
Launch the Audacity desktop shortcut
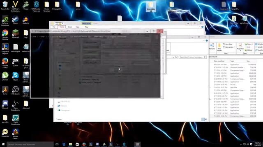click(x=26, y=20)
